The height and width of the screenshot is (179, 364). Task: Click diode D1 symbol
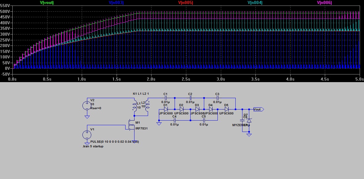166,109
